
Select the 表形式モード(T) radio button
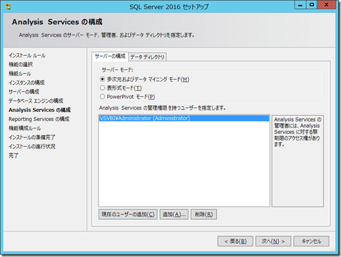102,88
